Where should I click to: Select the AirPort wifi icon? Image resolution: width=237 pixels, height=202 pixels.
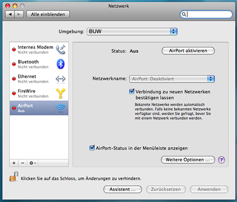pyautogui.click(x=61, y=108)
